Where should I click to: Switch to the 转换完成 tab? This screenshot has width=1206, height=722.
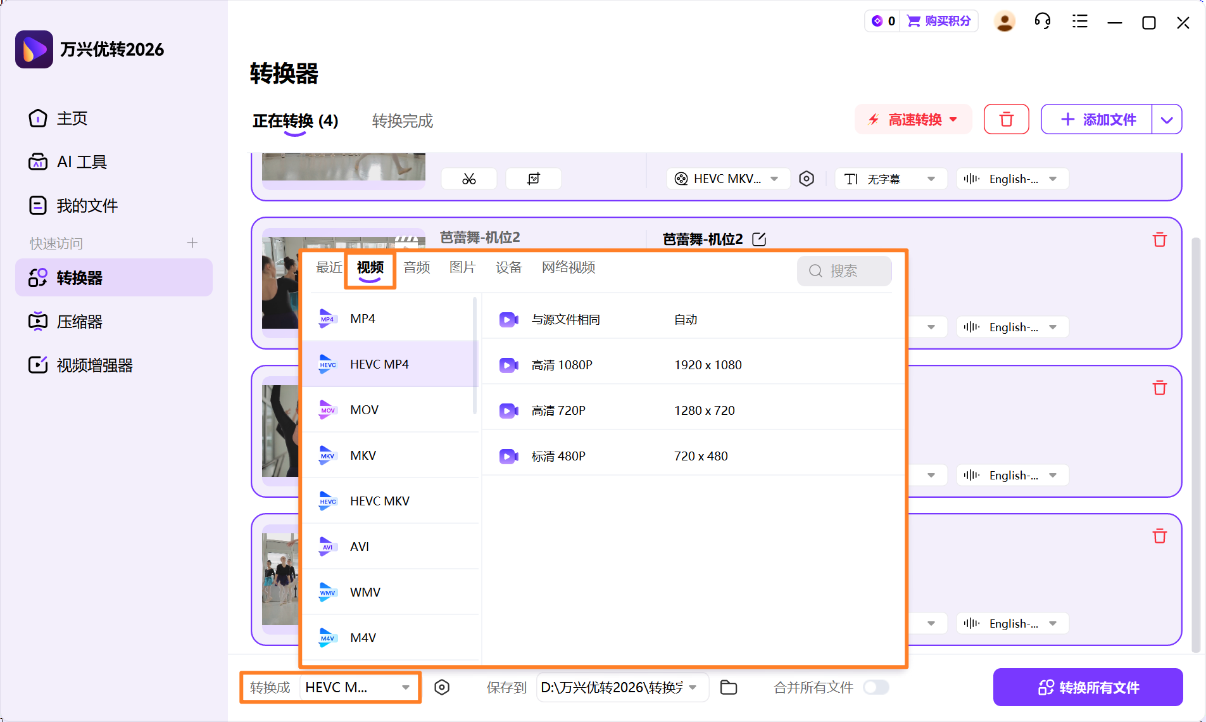pyautogui.click(x=402, y=121)
